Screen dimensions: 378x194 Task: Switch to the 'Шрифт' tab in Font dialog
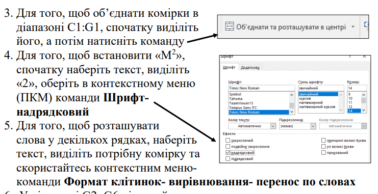(229, 67)
